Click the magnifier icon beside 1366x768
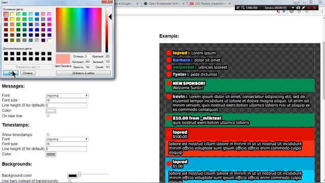The height and width of the screenshot is (183, 325). click(243, 8)
